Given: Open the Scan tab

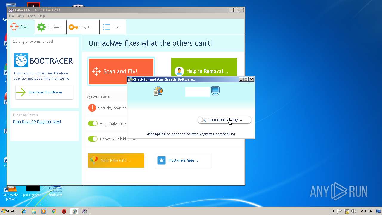Looking at the screenshot, I should [x=21, y=27].
